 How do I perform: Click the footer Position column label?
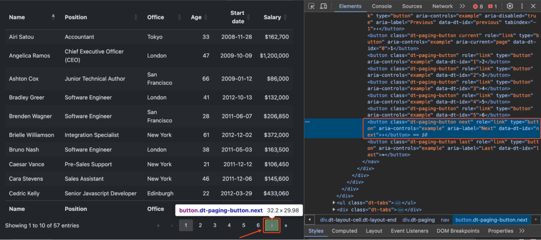(76, 209)
